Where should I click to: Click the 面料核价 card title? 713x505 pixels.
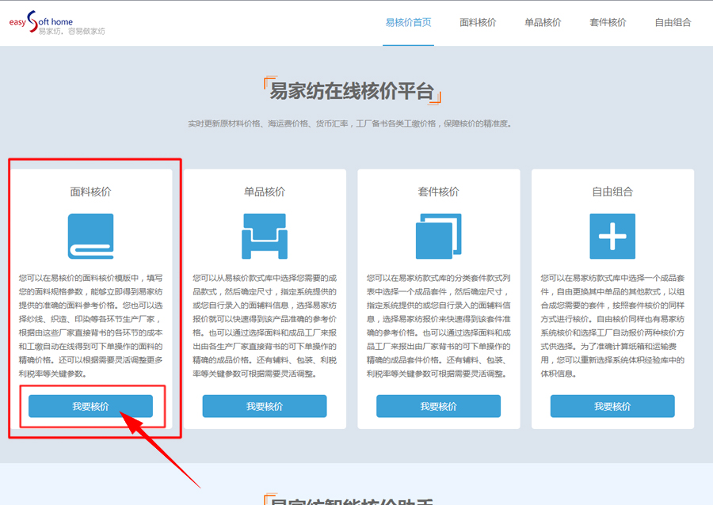tap(90, 192)
